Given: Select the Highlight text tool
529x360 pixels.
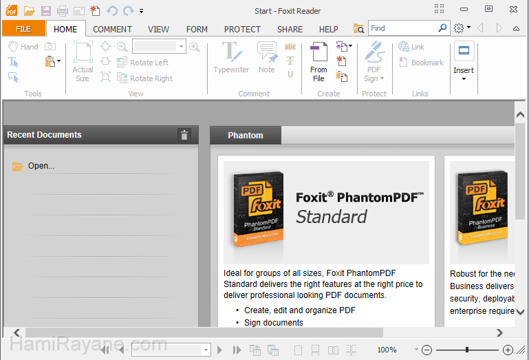Looking at the screenshot, I should point(290,47).
